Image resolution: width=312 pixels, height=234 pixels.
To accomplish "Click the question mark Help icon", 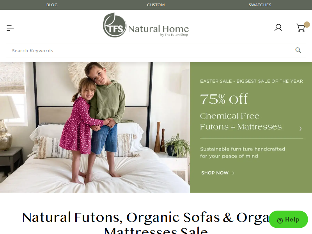I will (280, 220).
